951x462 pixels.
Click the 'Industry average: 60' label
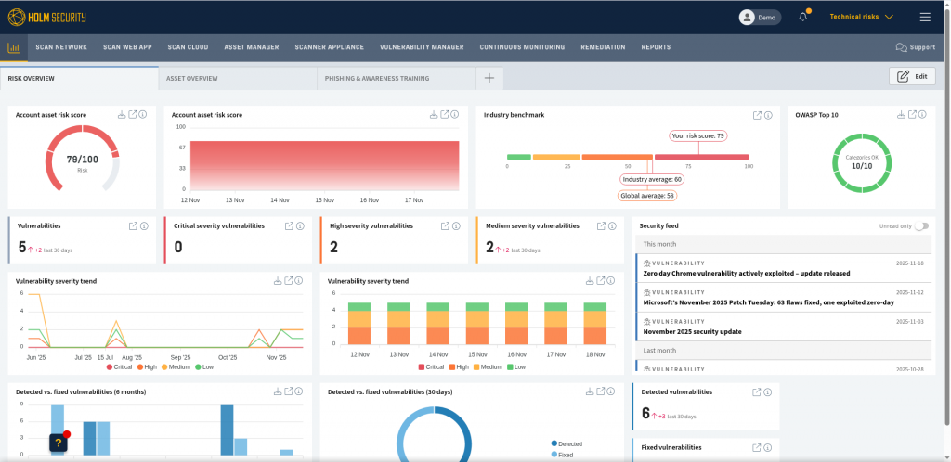(x=653, y=179)
